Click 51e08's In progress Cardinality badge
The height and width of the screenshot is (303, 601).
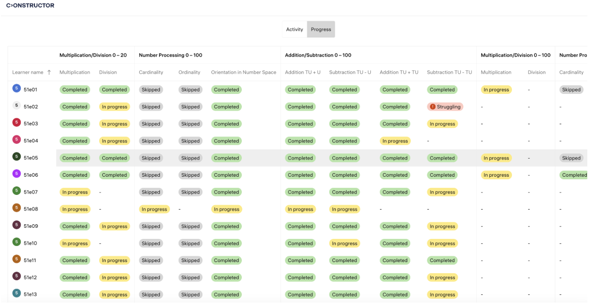pyautogui.click(x=154, y=209)
